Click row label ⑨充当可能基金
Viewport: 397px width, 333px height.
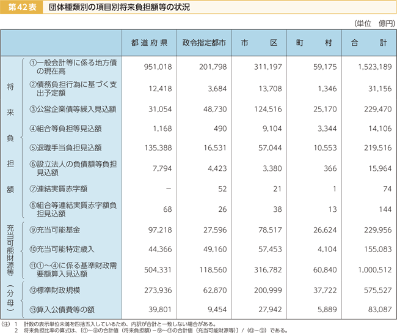click(55, 230)
